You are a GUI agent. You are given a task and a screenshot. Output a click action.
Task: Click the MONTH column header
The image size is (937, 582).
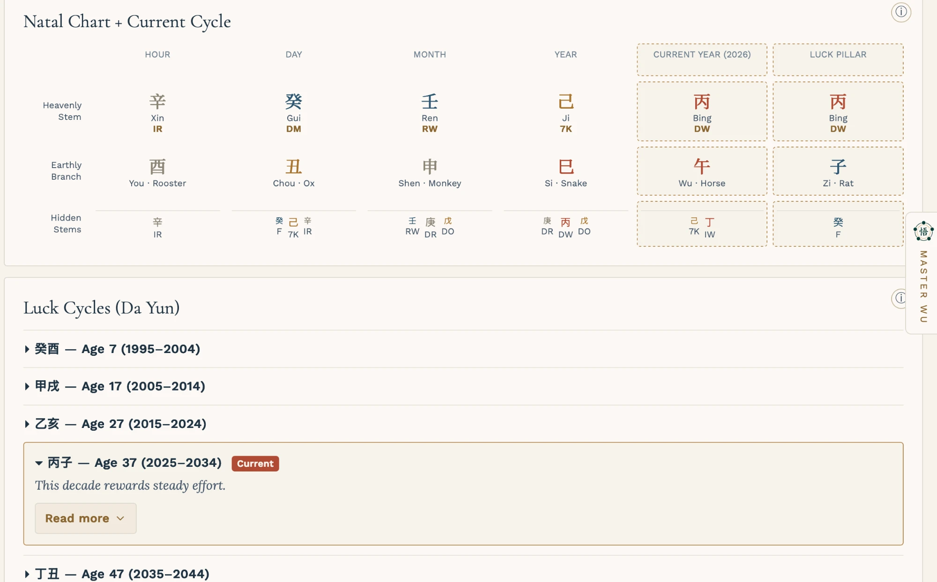[x=430, y=54]
